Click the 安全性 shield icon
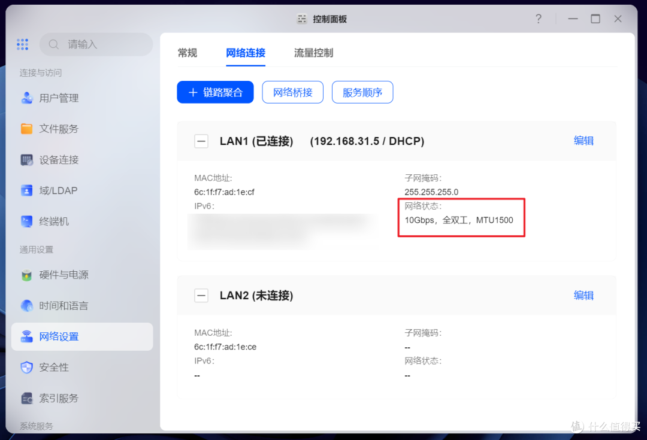Screen dimensions: 647x440 [27, 368]
